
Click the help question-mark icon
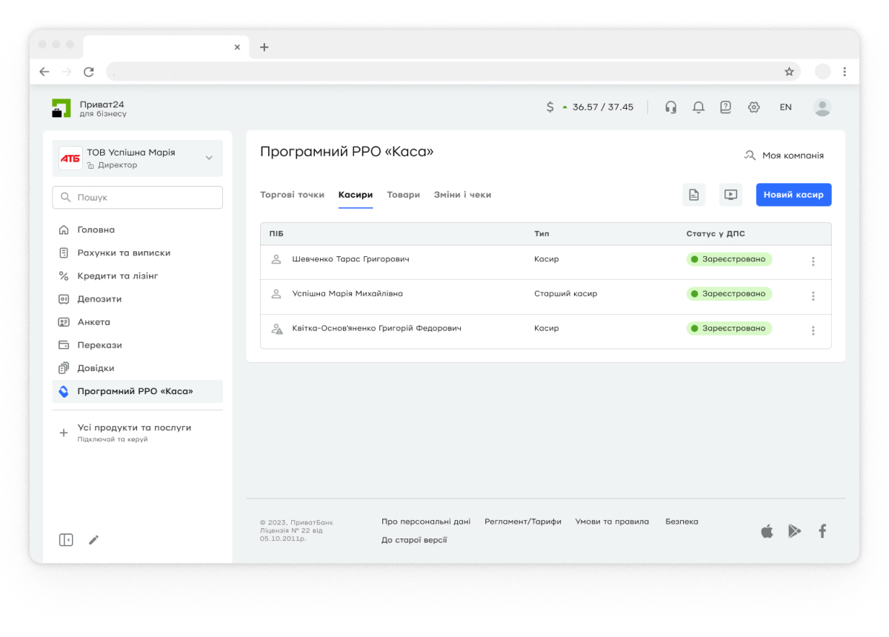click(725, 107)
